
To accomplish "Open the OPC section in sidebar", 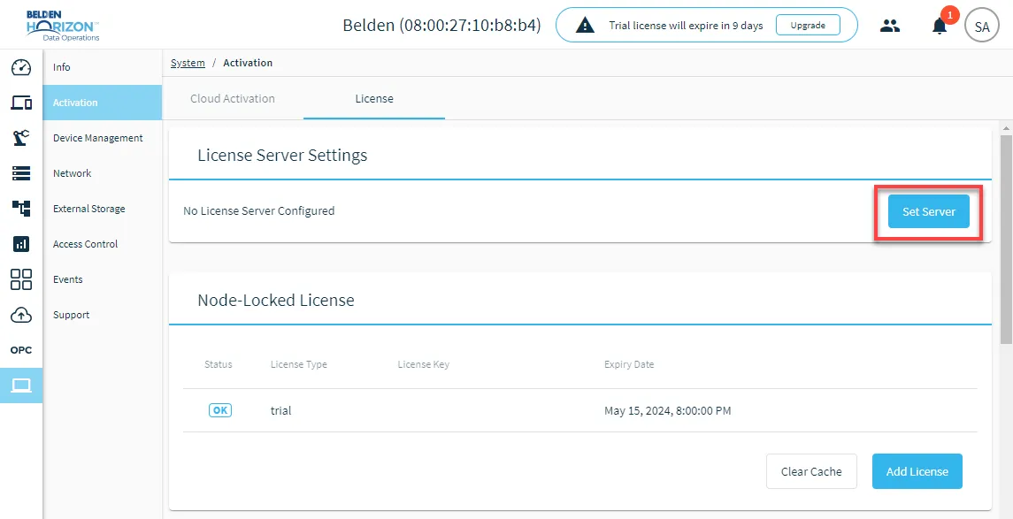I will (x=21, y=350).
